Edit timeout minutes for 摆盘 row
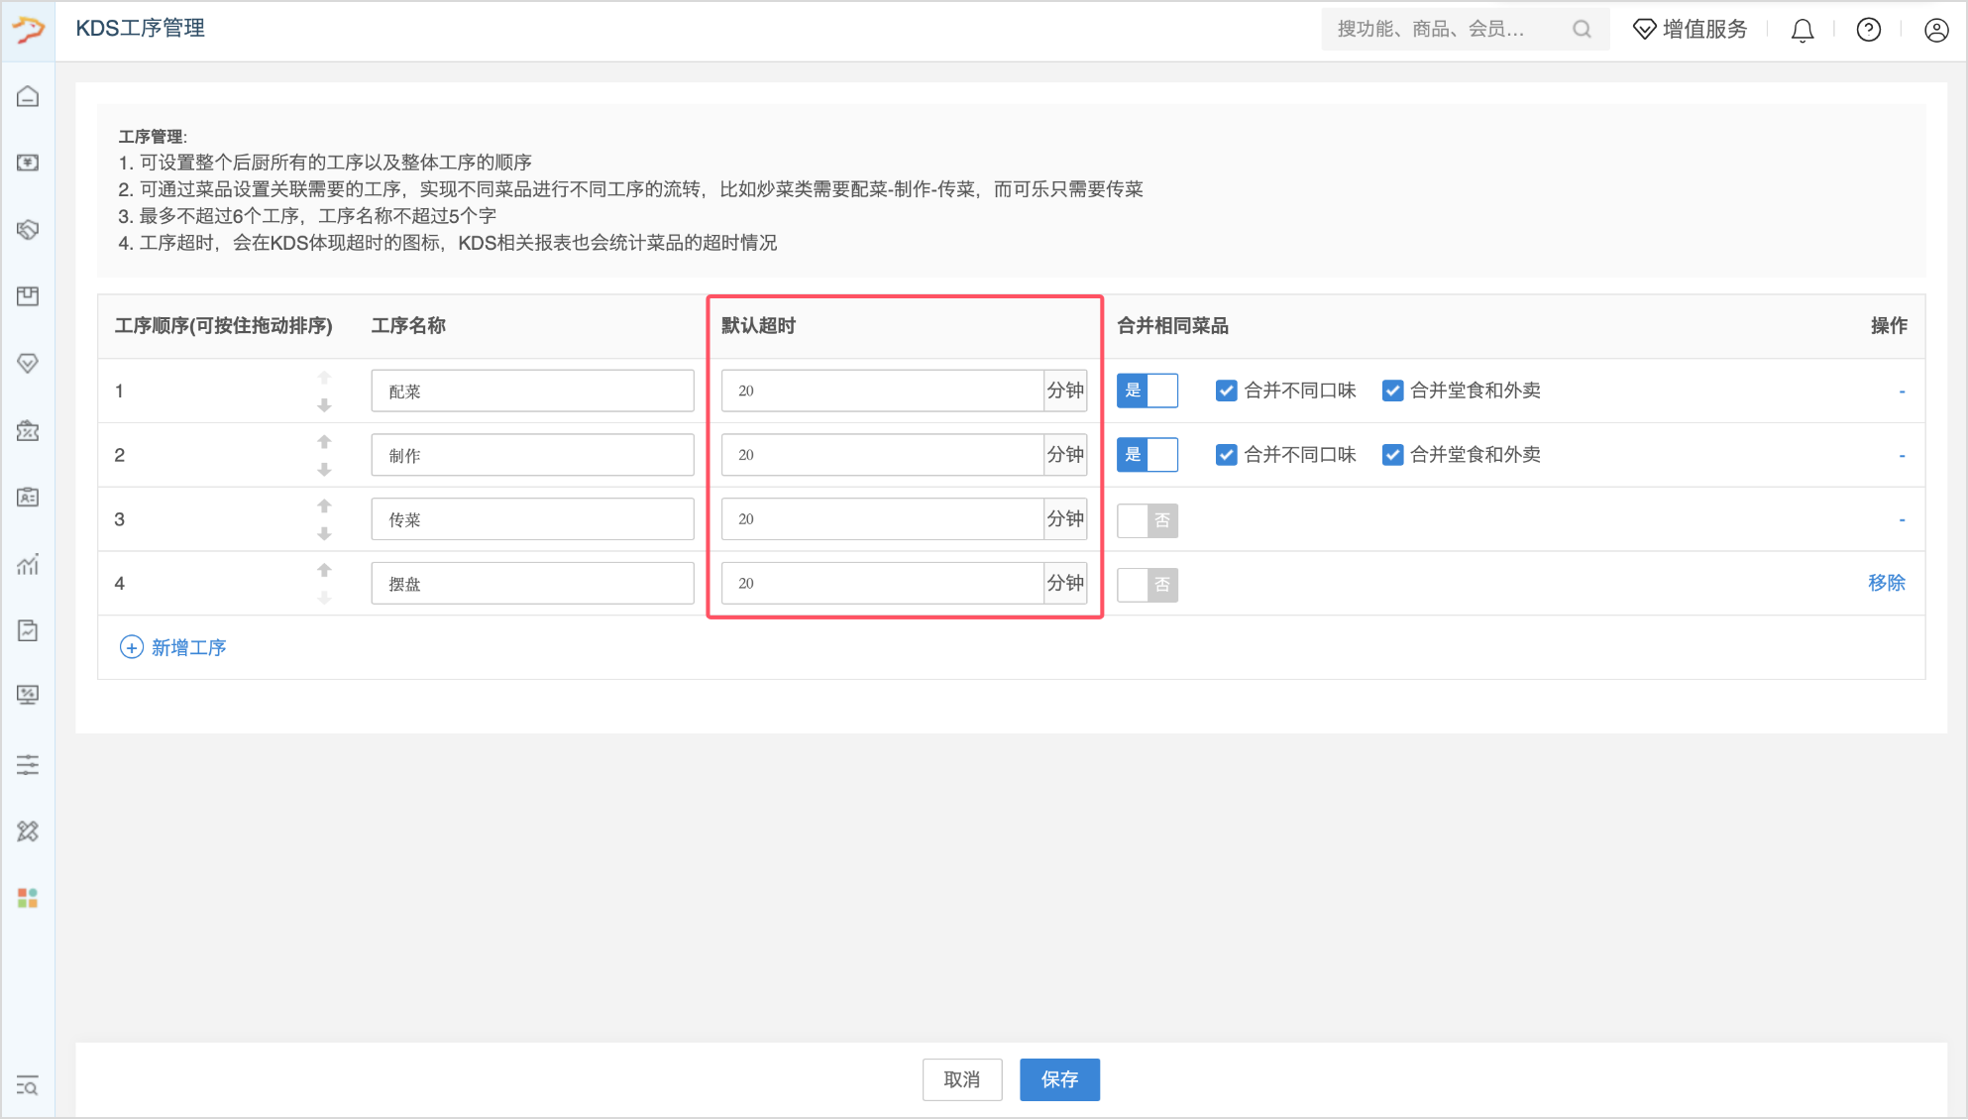The width and height of the screenshot is (1968, 1120). (x=882, y=584)
